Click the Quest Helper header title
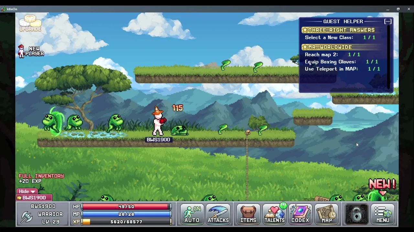The image size is (414, 232). pyautogui.click(x=343, y=22)
